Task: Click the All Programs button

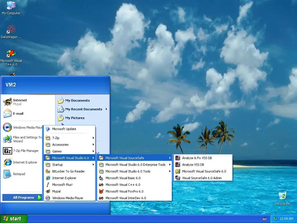Action: pos(22,197)
